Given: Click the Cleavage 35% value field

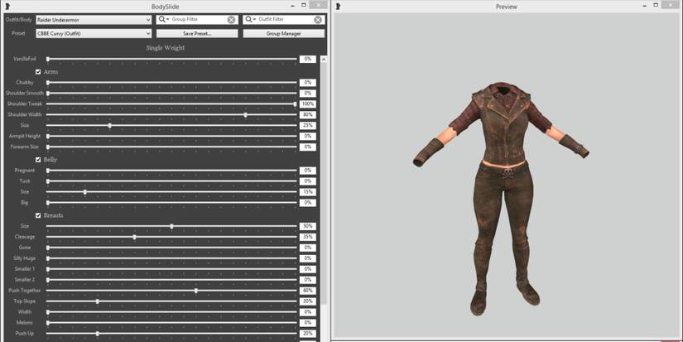Looking at the screenshot, I should [x=307, y=237].
